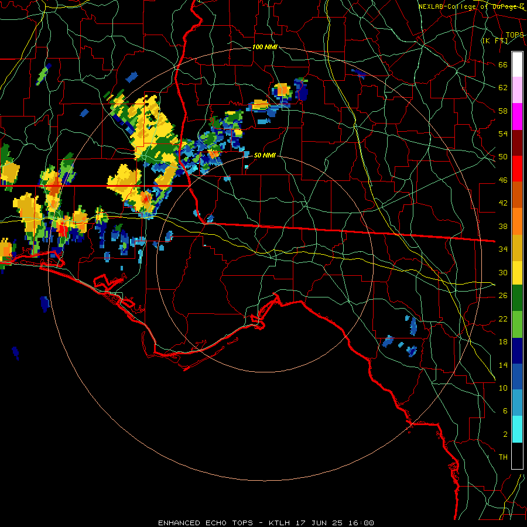Image resolution: width=527 pixels, height=527 pixels.
Task: Click the legend value '18'
Action: (x=503, y=342)
